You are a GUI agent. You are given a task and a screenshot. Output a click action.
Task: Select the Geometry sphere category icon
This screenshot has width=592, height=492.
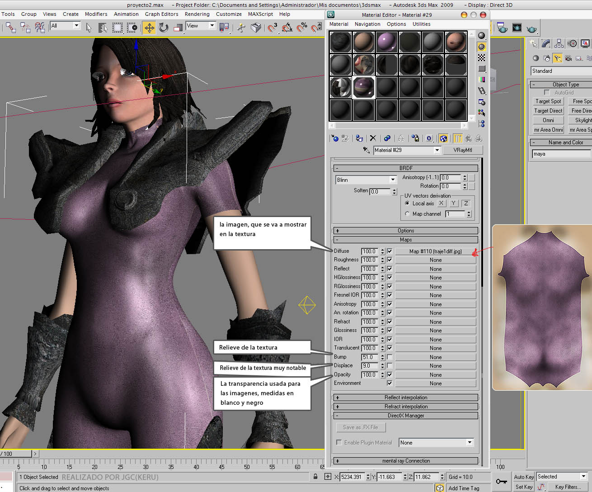[x=536, y=58]
